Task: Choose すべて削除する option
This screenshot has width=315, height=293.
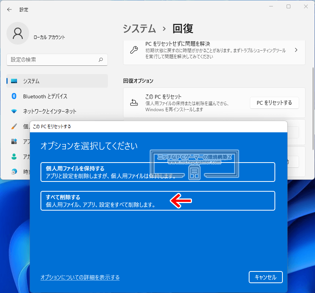Action: pos(158,201)
